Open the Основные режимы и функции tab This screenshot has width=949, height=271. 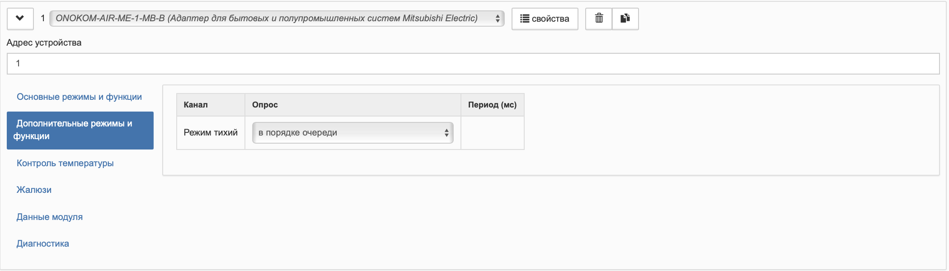(x=79, y=97)
